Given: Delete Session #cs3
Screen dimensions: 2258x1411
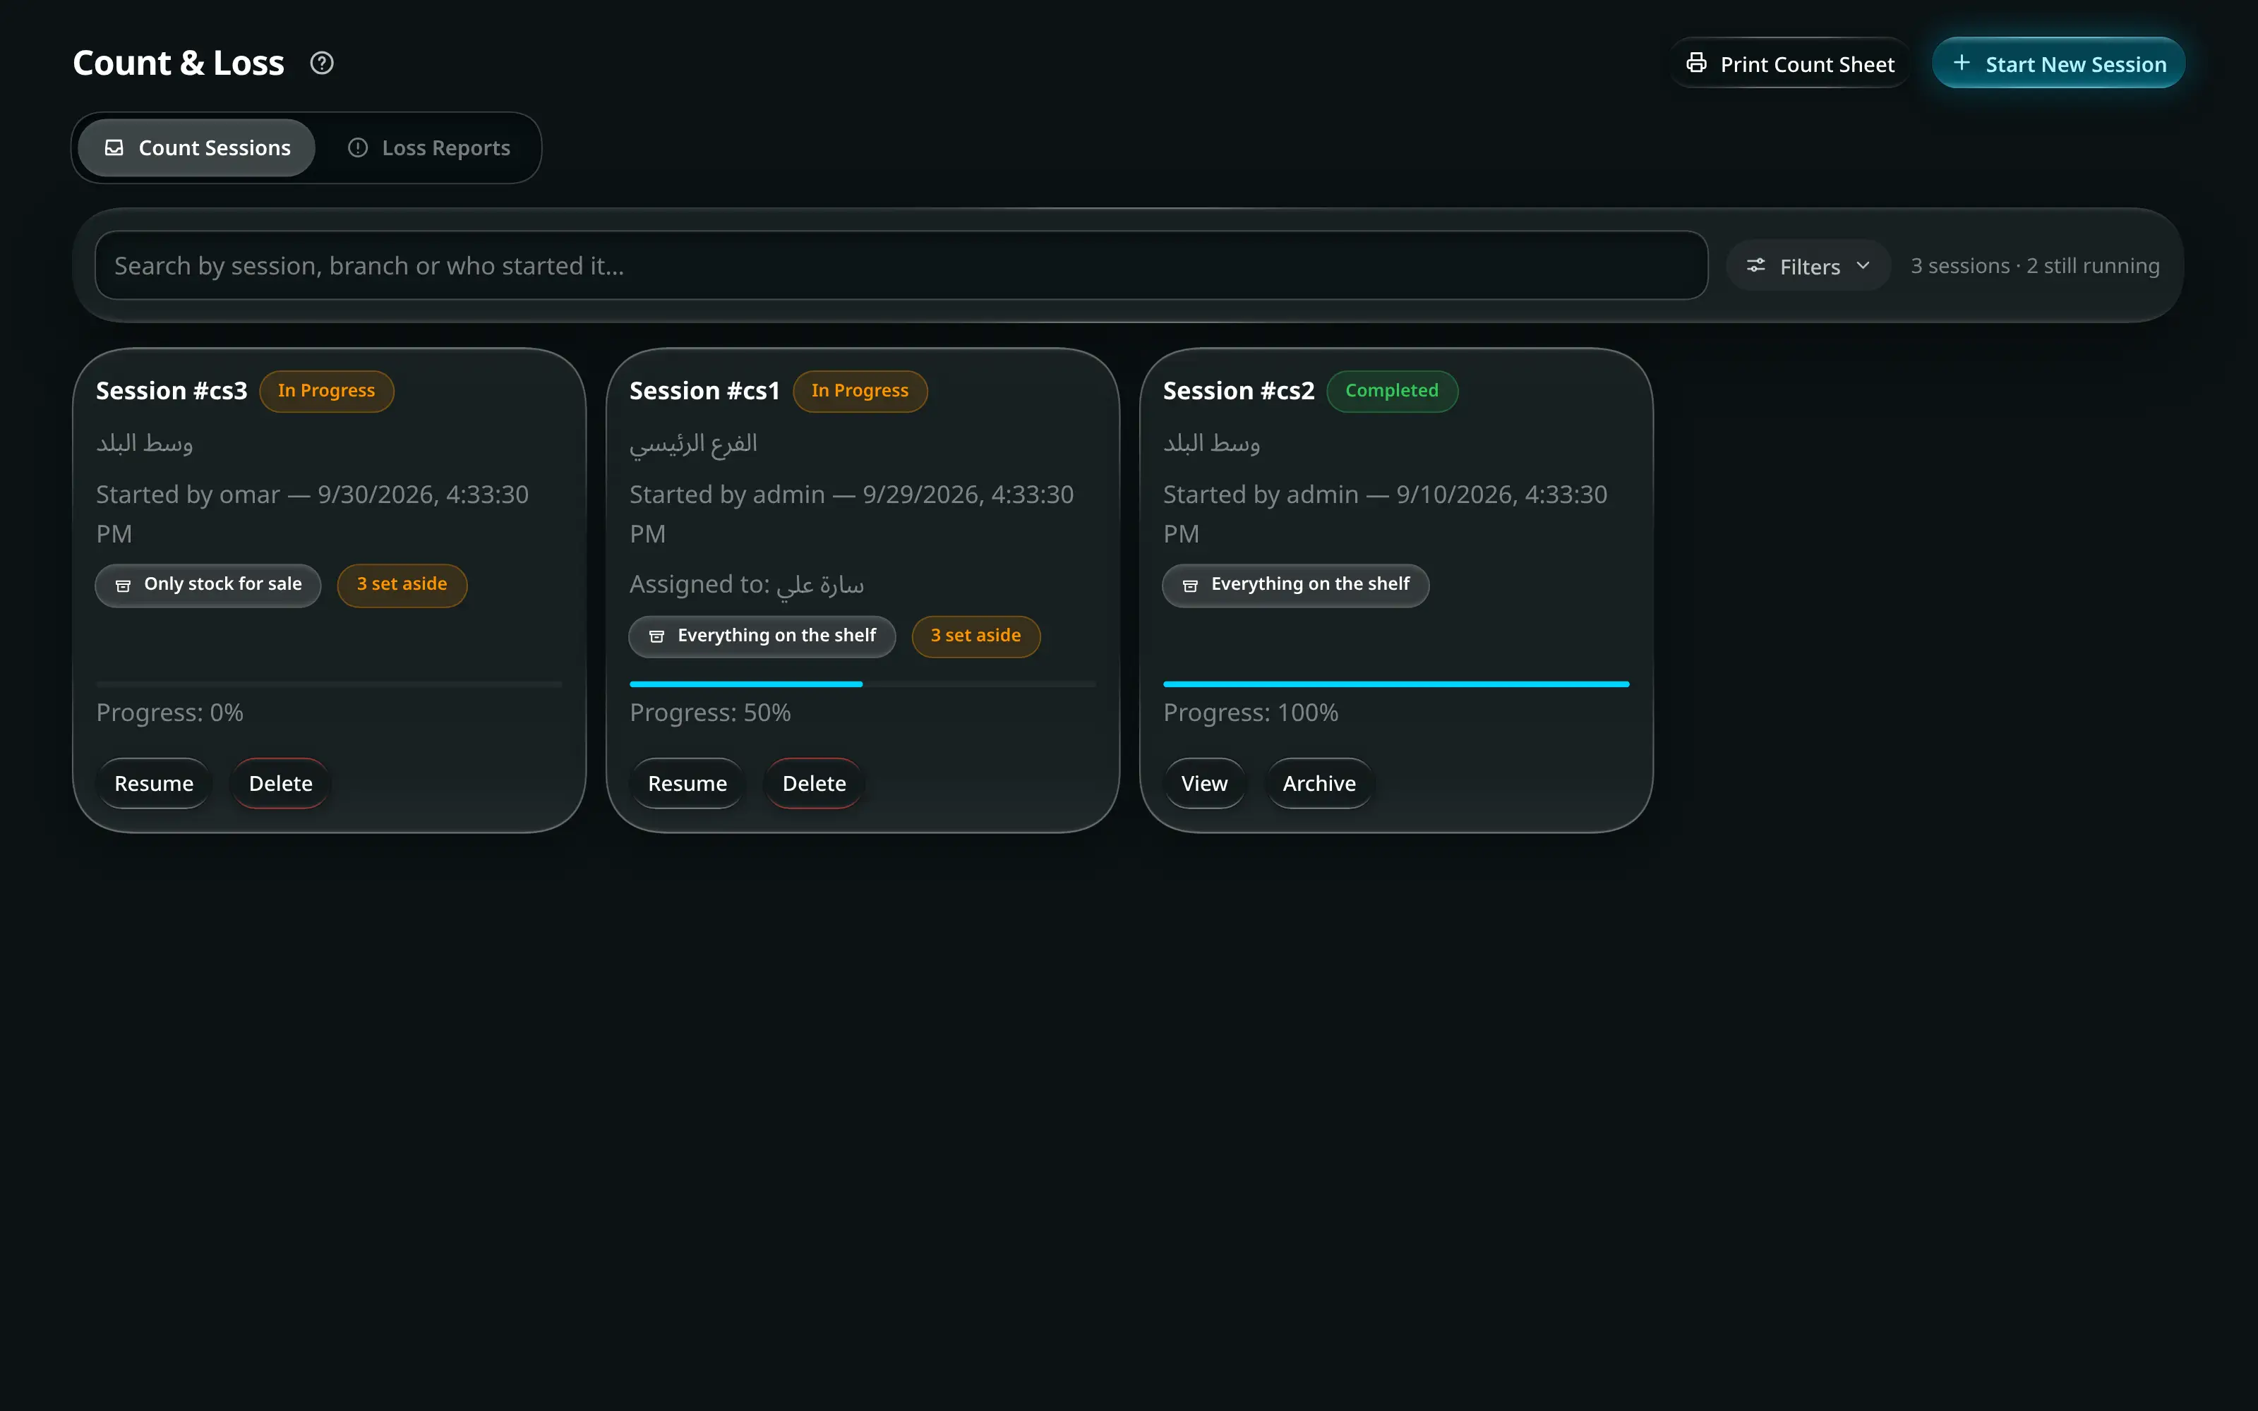Looking at the screenshot, I should (281, 783).
